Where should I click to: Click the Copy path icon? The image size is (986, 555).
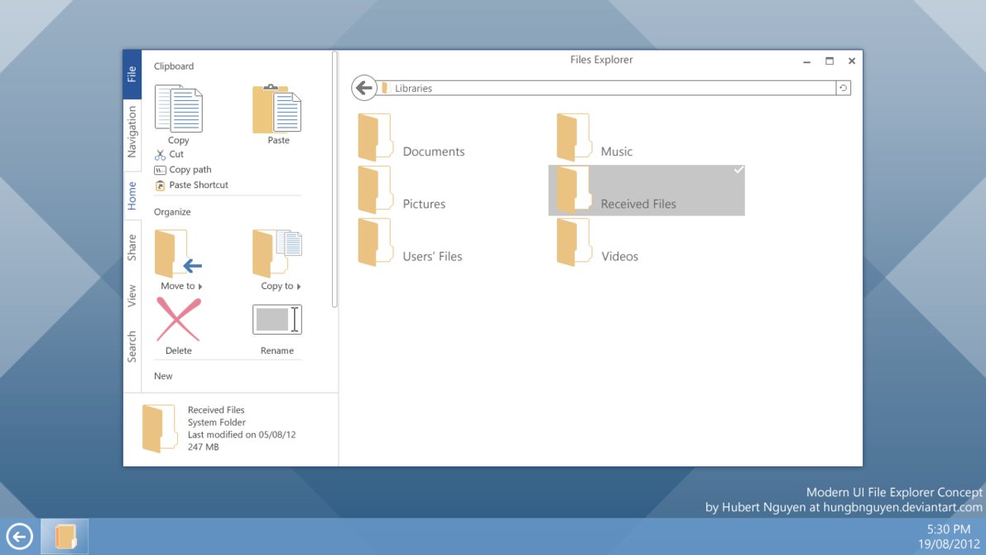click(160, 170)
